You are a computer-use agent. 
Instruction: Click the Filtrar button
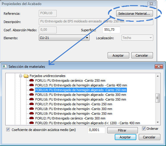point(122,130)
